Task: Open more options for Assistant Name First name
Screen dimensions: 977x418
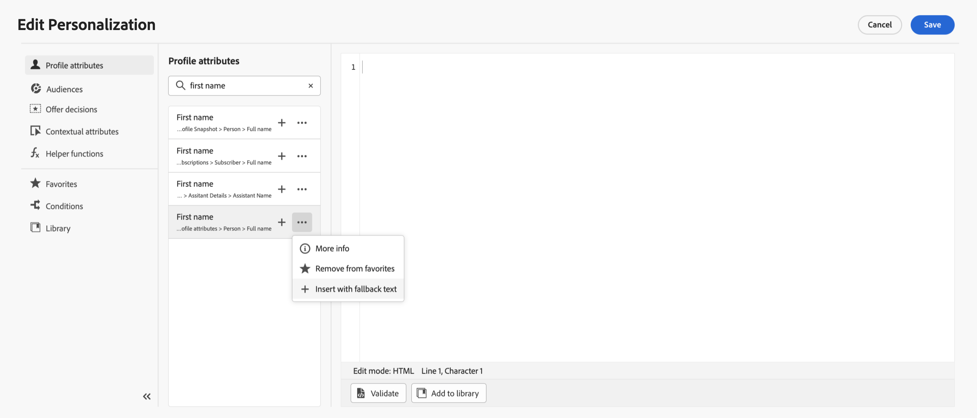Action: 302,189
